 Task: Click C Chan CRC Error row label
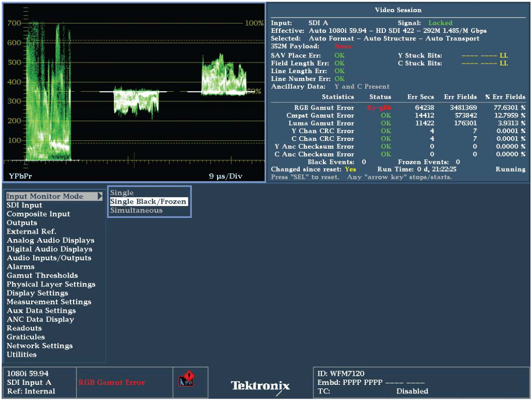(x=323, y=139)
